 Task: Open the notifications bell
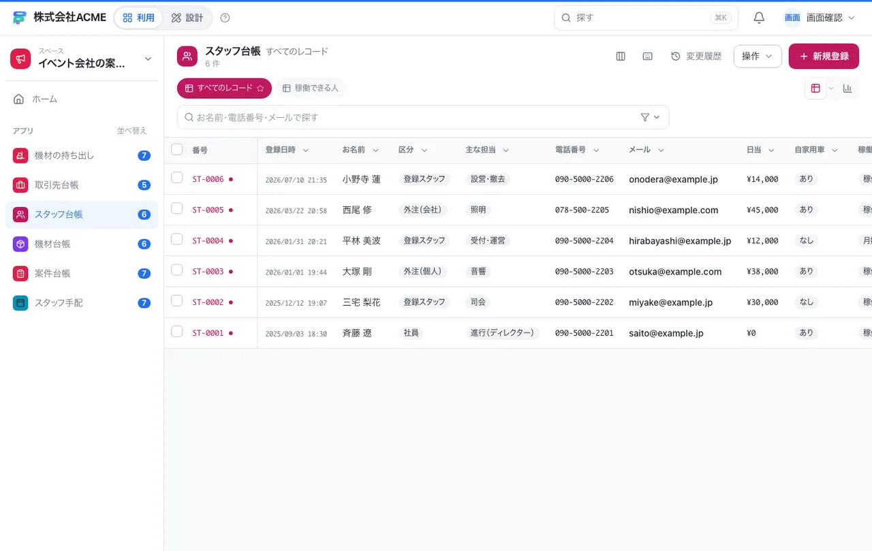(759, 18)
